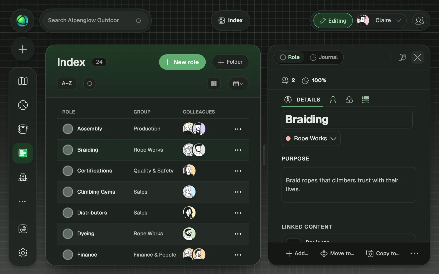The height and width of the screenshot is (274, 439).
Task: Open the swirl icon in sidebar
Action: pyautogui.click(x=23, y=229)
